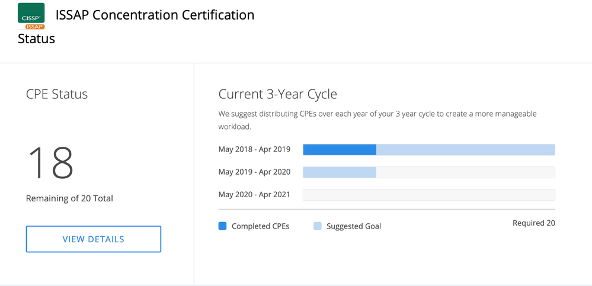
Task: Click the large 18 remaining CPE number
Action: (50, 162)
